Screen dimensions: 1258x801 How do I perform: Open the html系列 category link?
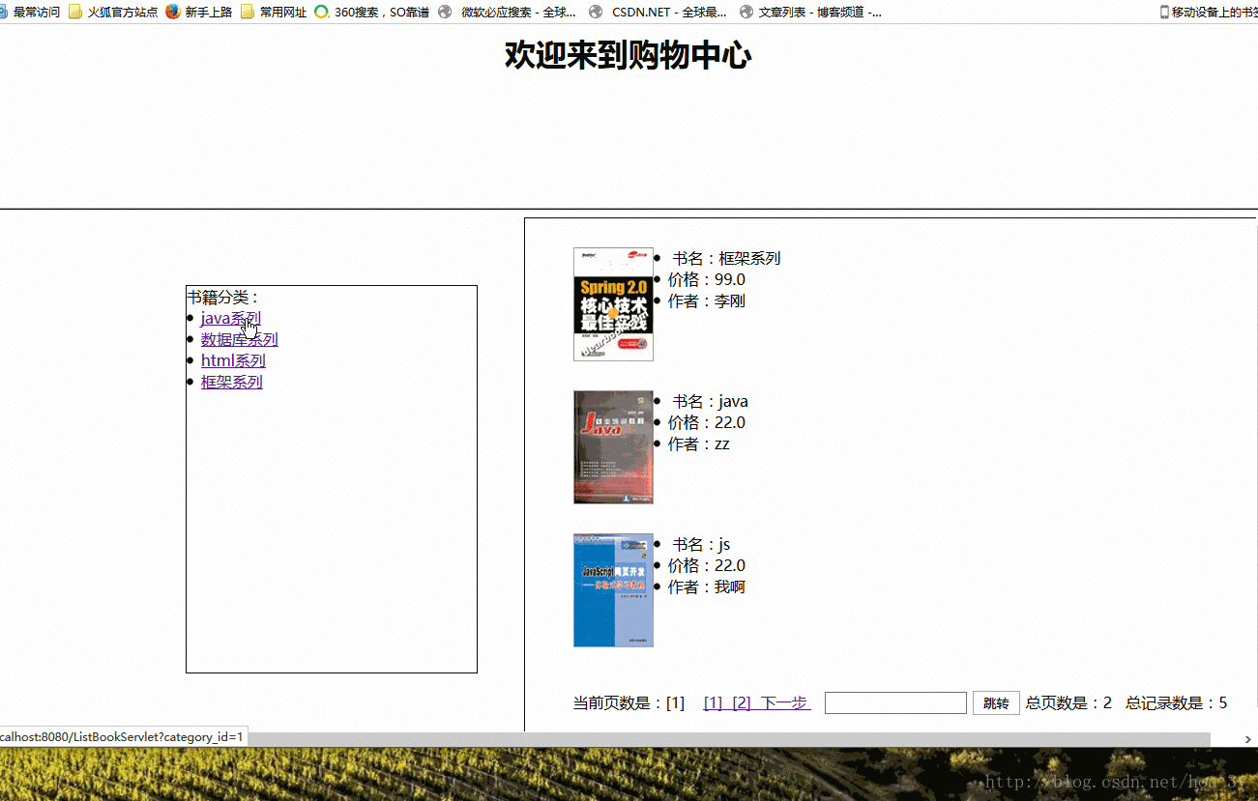tap(232, 360)
